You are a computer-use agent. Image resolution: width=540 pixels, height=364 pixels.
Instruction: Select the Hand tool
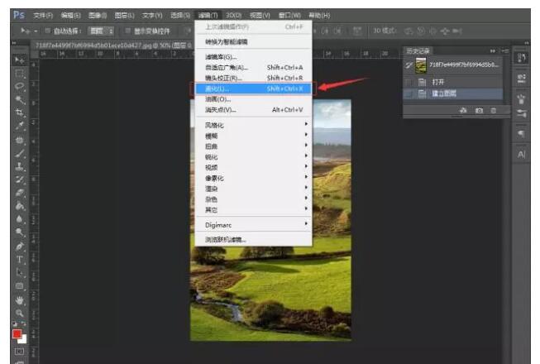click(x=19, y=300)
